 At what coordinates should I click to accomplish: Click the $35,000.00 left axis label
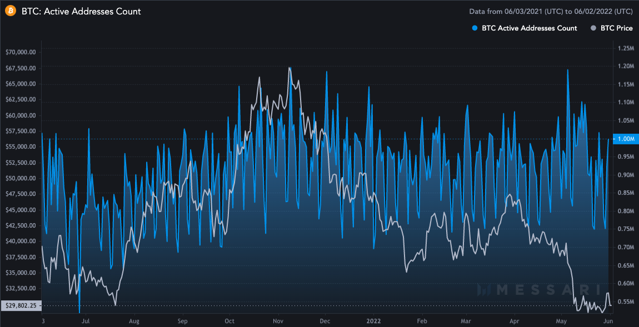click(21, 273)
